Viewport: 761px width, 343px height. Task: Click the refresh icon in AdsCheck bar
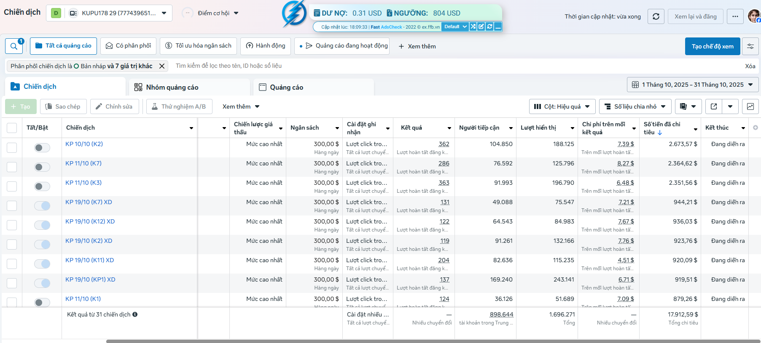click(x=489, y=27)
